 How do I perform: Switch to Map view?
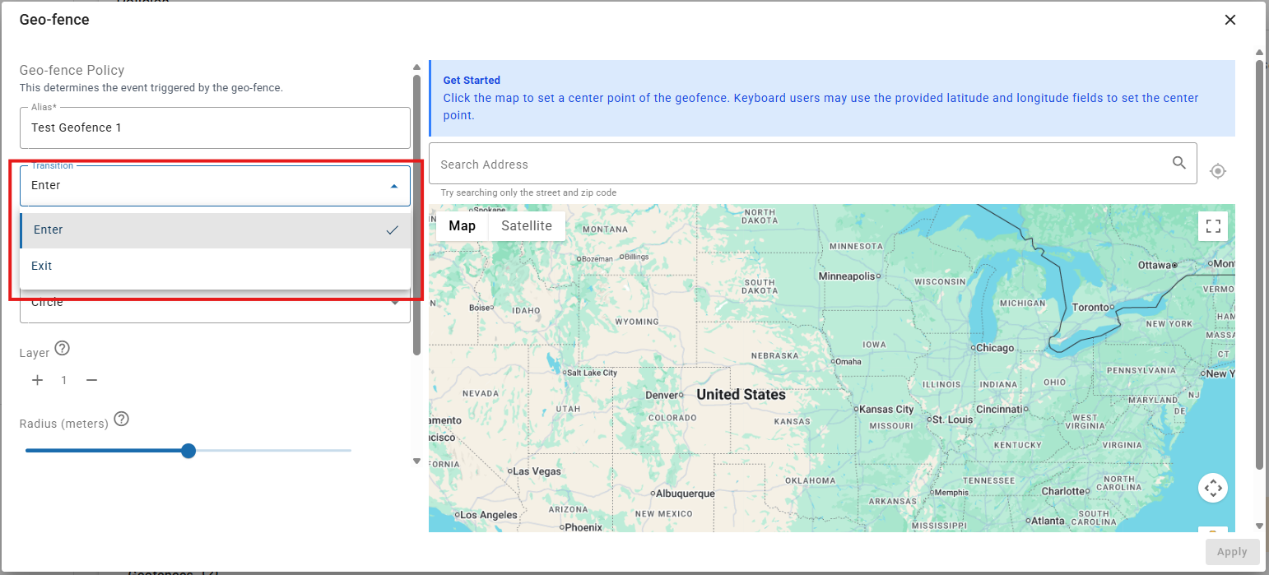[462, 226]
